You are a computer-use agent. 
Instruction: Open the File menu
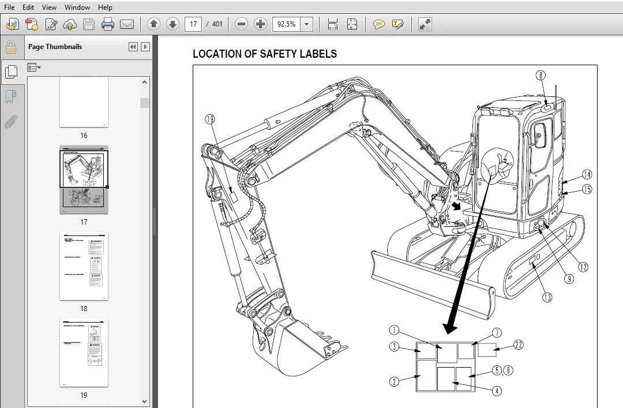pyautogui.click(x=9, y=7)
